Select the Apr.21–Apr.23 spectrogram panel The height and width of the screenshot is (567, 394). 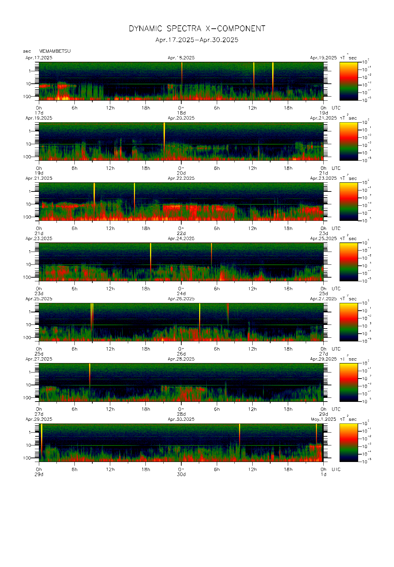click(x=181, y=202)
